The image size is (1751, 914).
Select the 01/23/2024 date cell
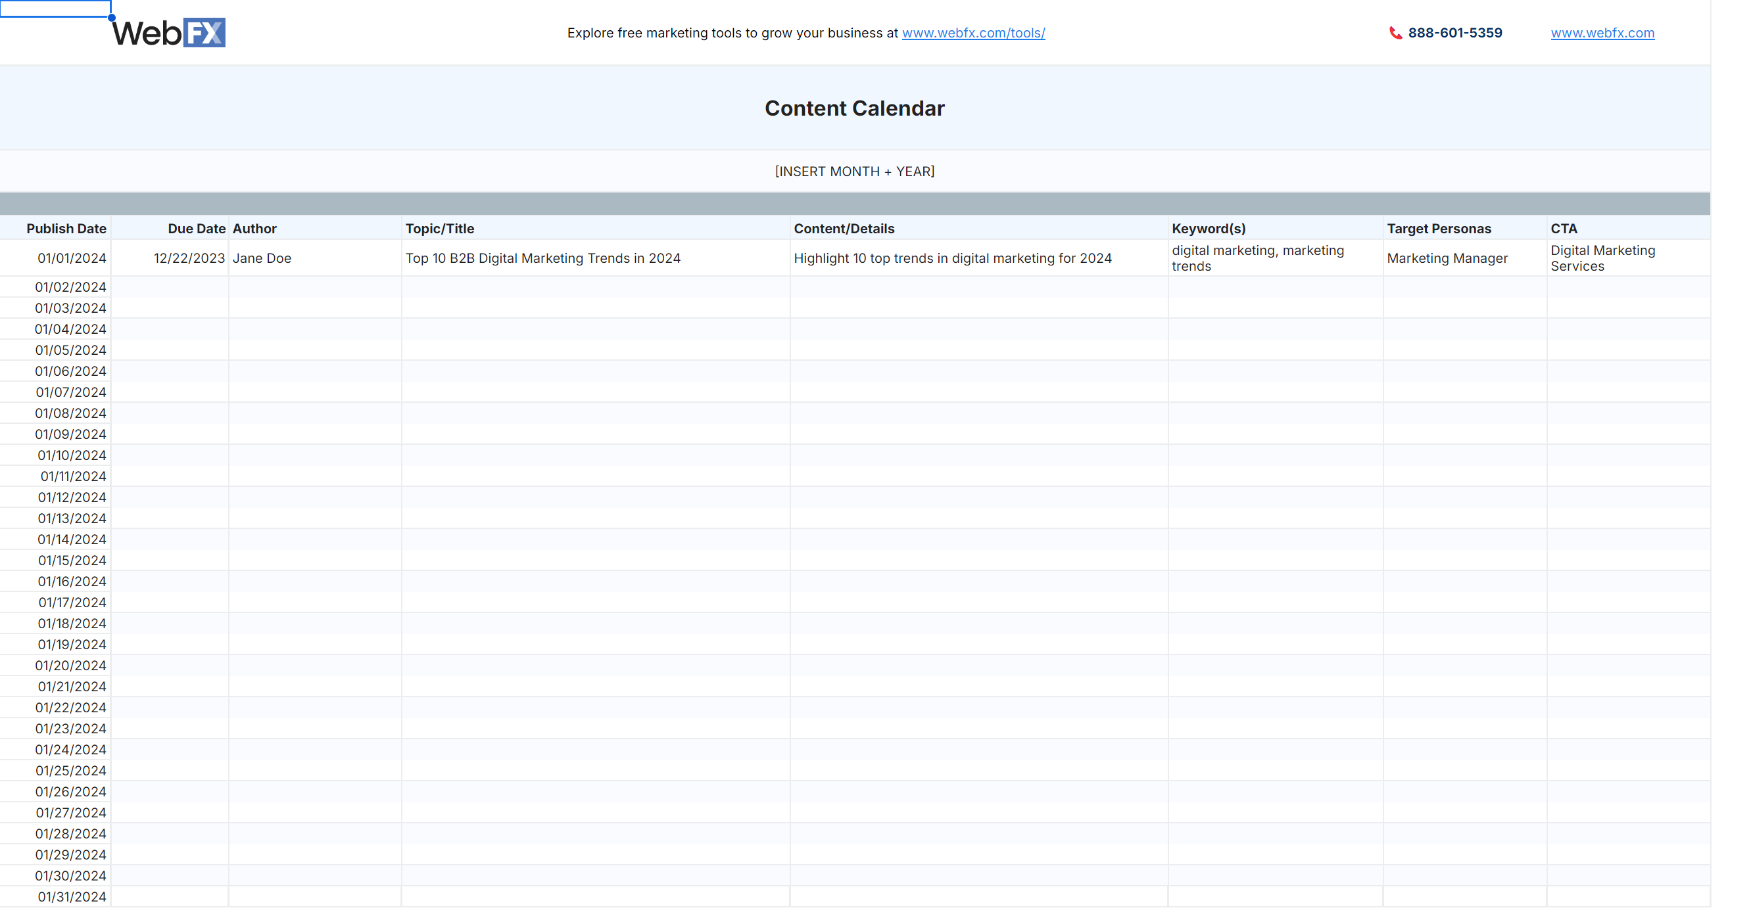coord(55,729)
